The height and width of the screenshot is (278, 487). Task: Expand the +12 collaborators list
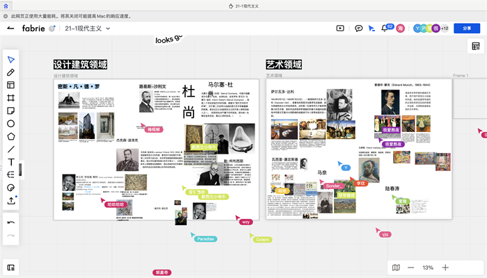coord(445,28)
